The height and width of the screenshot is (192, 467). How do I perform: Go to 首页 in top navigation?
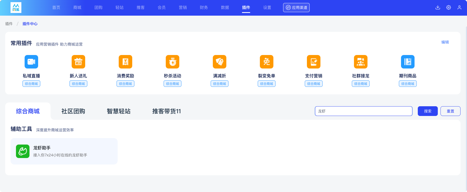[56, 8]
